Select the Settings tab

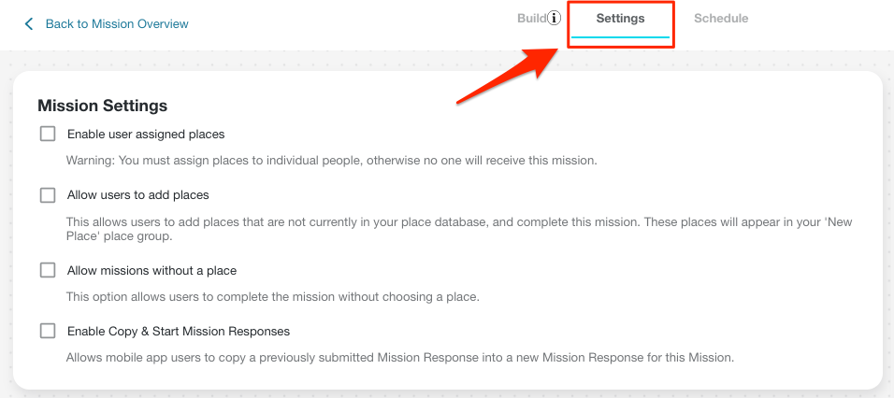click(620, 19)
